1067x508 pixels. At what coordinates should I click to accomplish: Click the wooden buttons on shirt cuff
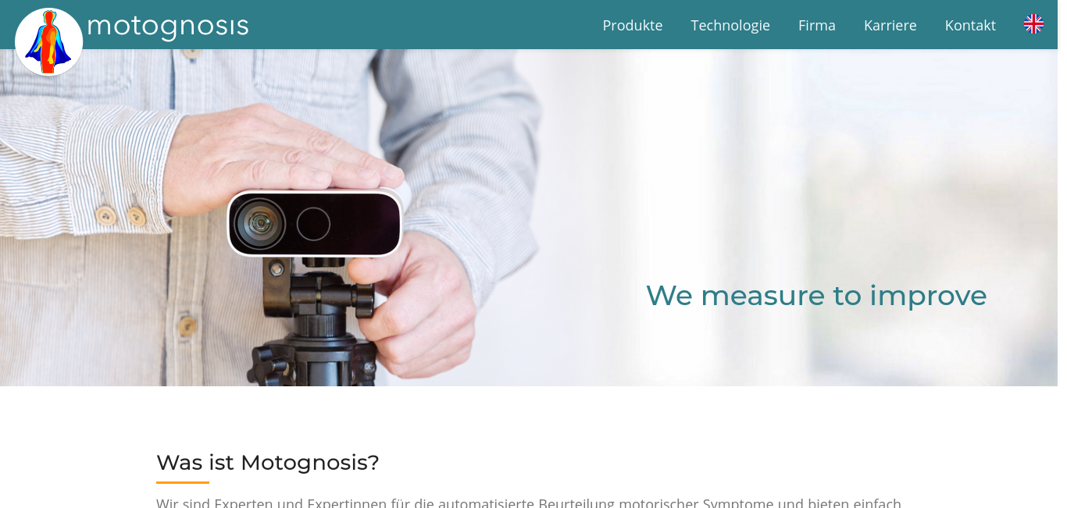point(121,215)
